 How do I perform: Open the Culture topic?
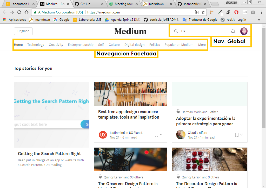click(x=114, y=45)
